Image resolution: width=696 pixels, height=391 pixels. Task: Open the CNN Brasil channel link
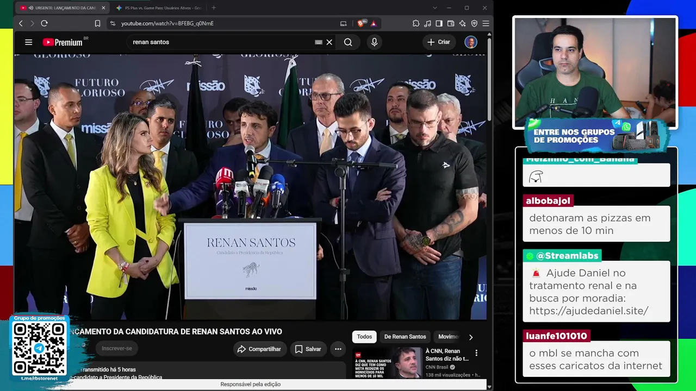[x=437, y=367]
